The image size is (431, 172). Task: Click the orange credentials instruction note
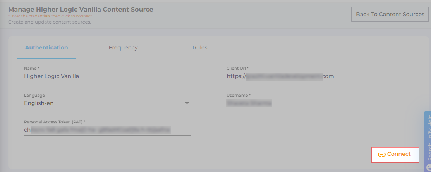click(50, 16)
